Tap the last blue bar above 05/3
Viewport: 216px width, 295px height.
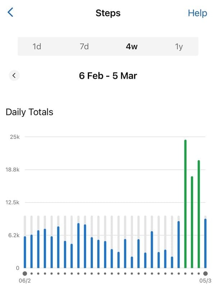coord(205,243)
